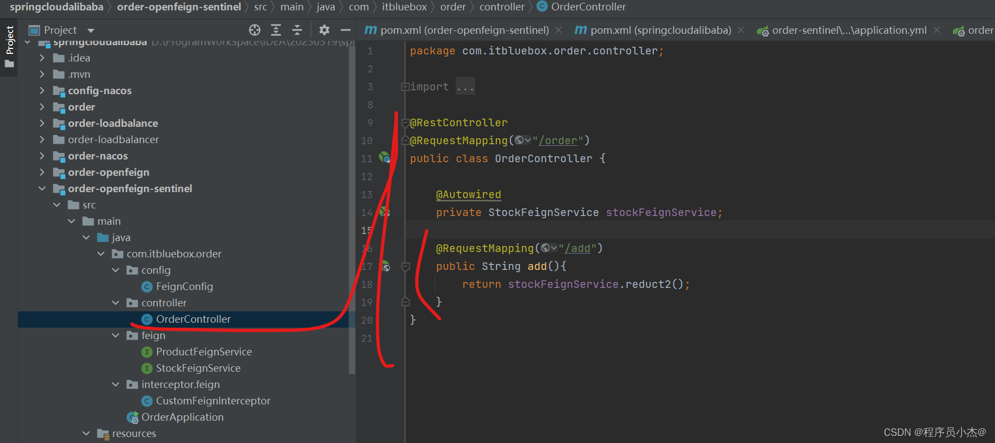Click src in the breadcrumb path
Screen dimensions: 995x443
click(261, 7)
